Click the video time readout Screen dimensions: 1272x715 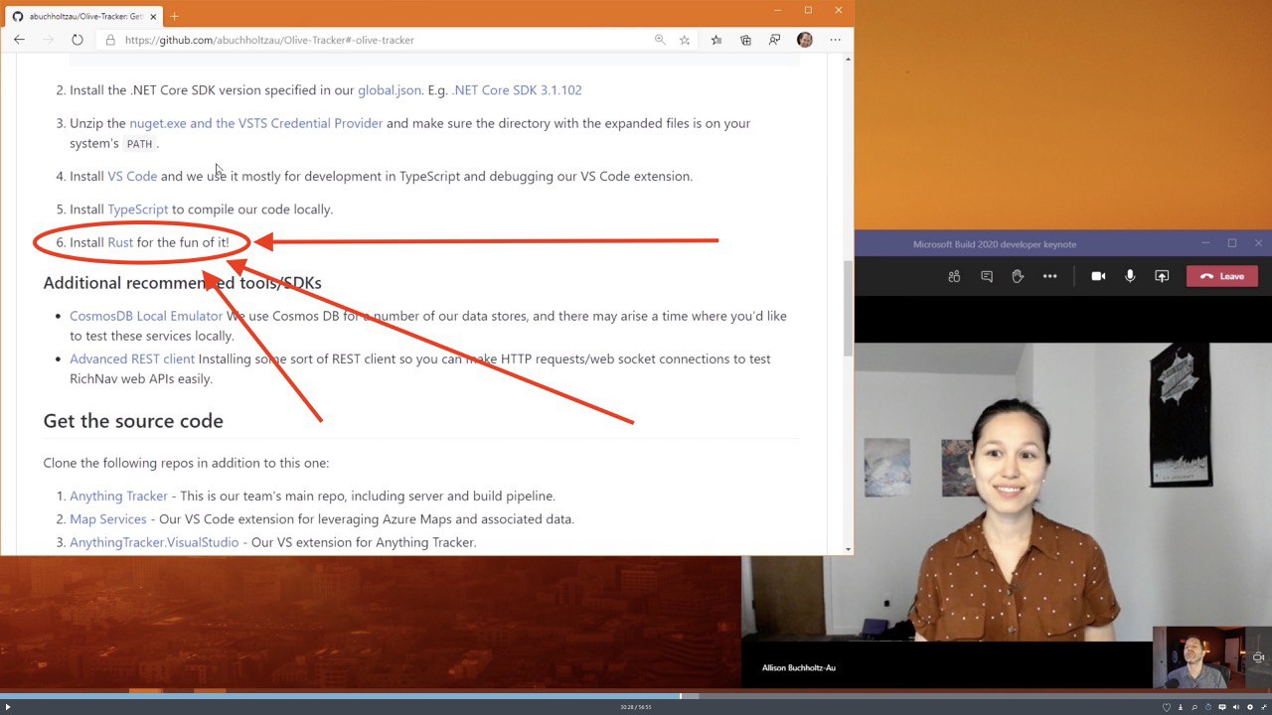click(x=636, y=707)
